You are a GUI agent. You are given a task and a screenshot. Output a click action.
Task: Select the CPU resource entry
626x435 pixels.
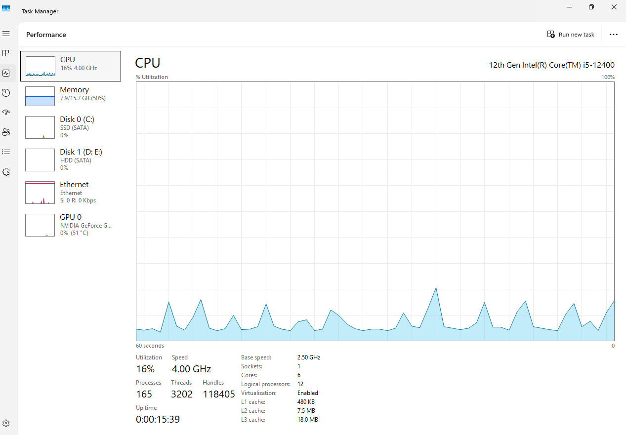71,66
